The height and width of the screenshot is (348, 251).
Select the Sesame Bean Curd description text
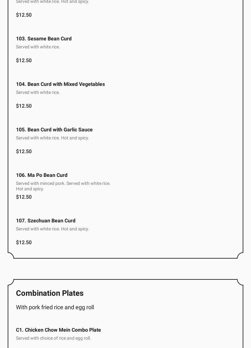[x=38, y=47]
